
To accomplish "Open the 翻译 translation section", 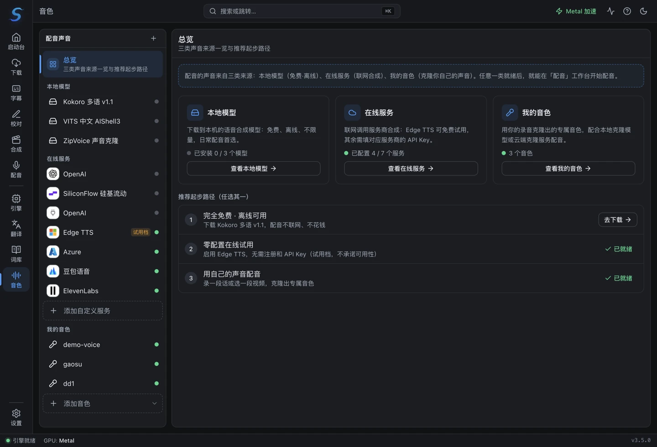I will coord(16,228).
